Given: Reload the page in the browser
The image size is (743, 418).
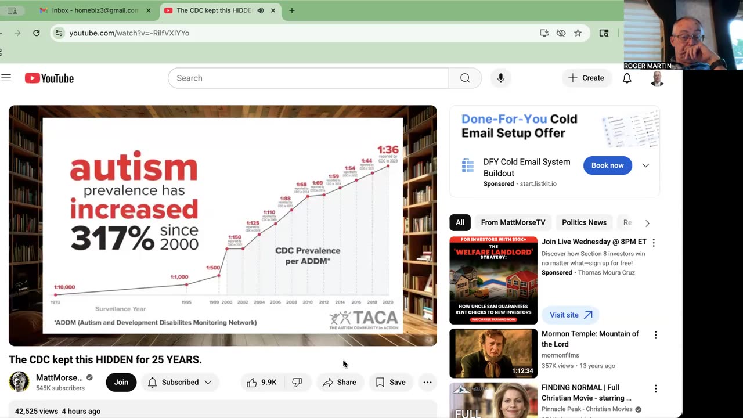Looking at the screenshot, I should click(x=37, y=33).
